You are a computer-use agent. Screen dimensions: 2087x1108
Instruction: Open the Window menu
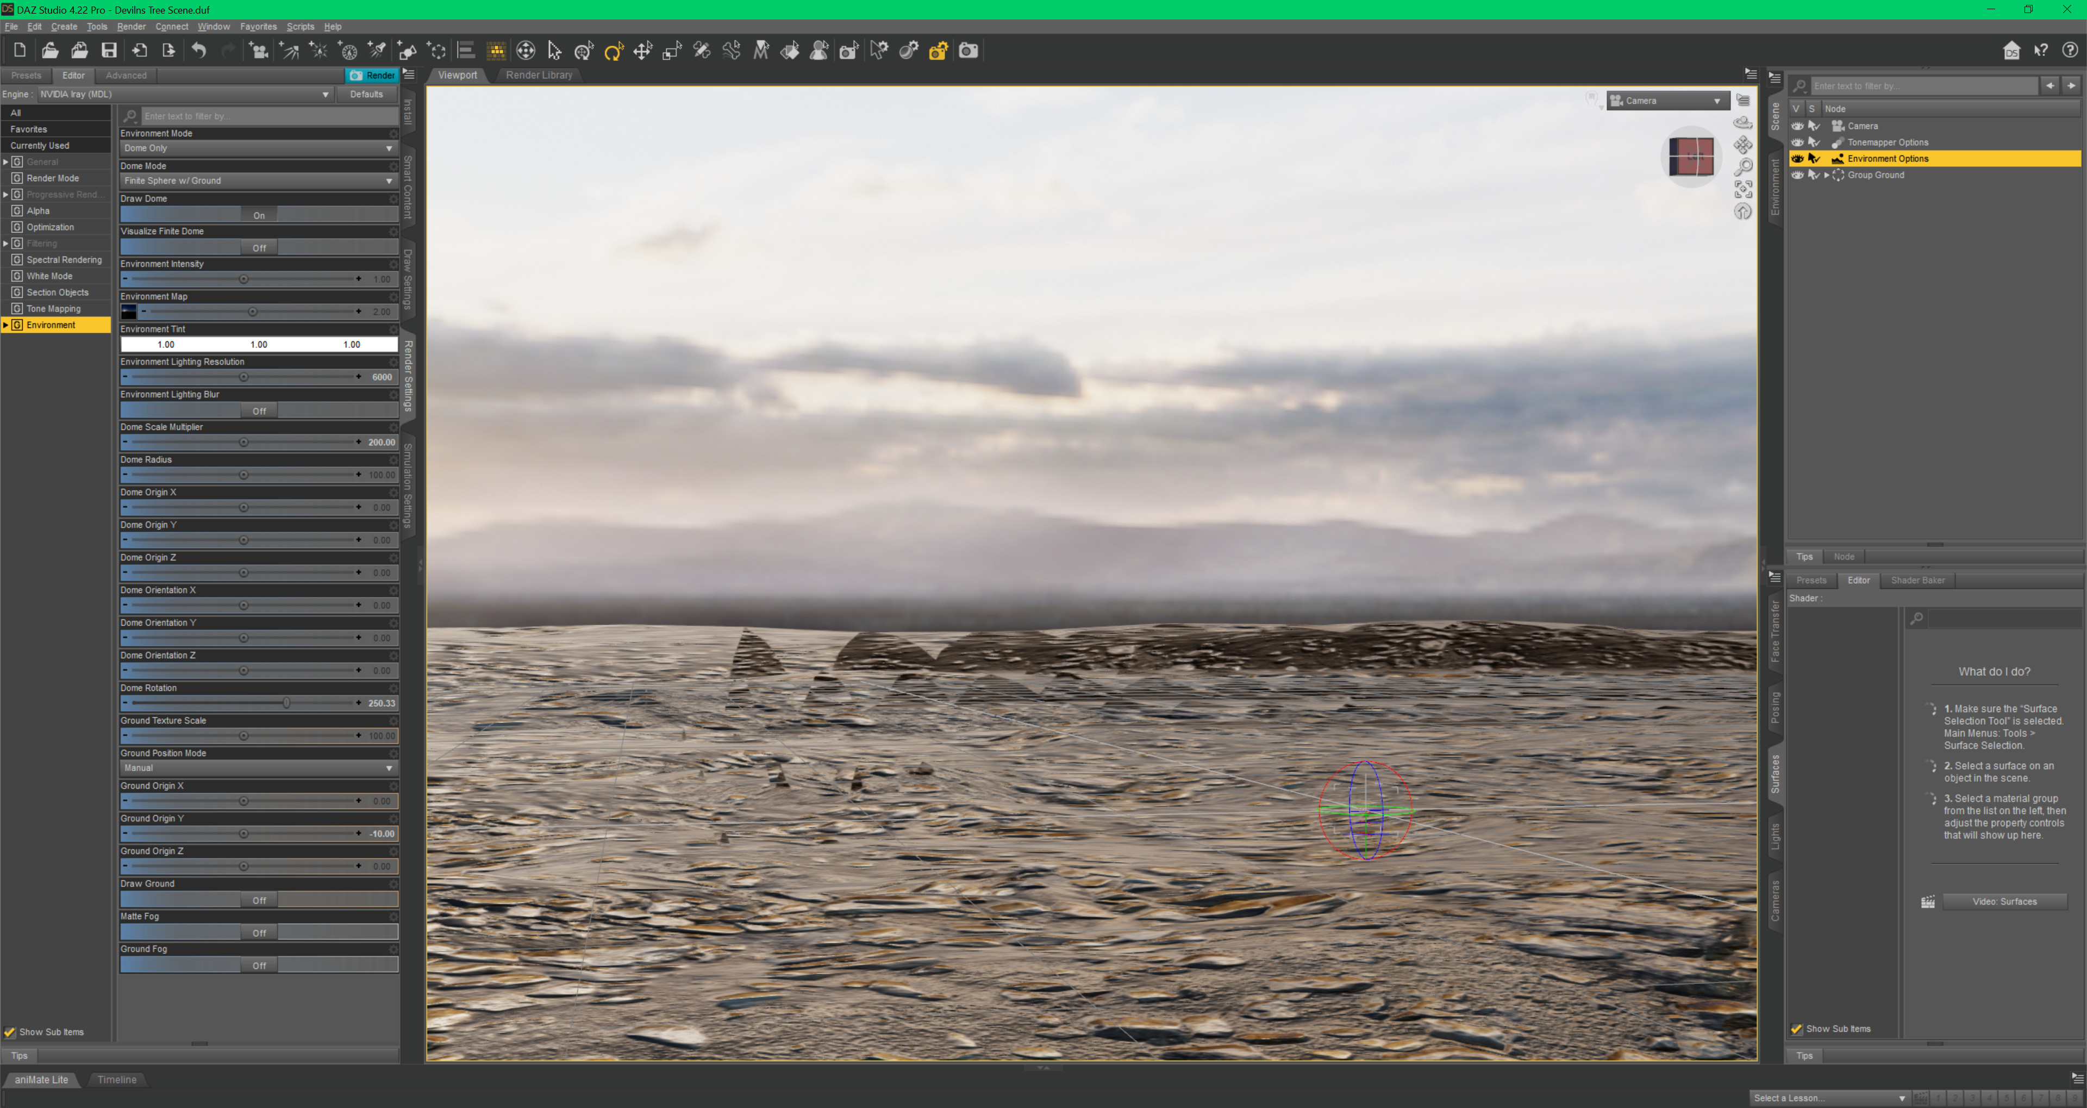(x=214, y=27)
